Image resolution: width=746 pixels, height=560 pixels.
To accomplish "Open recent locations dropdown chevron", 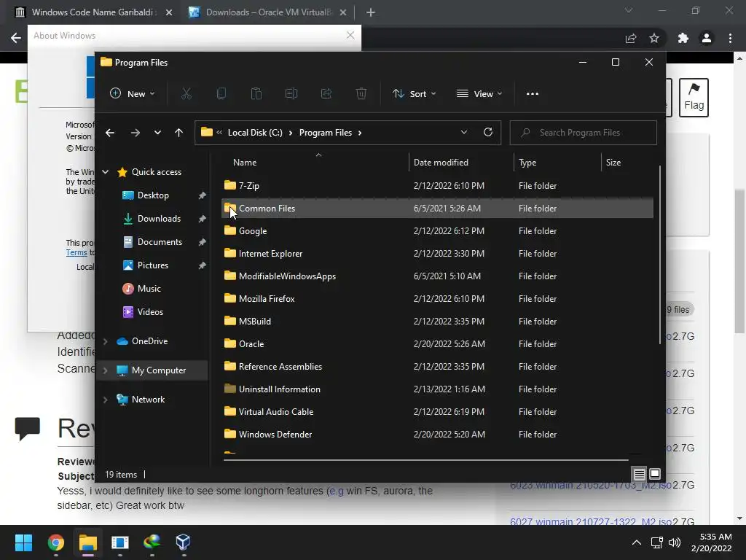I will pos(157,133).
